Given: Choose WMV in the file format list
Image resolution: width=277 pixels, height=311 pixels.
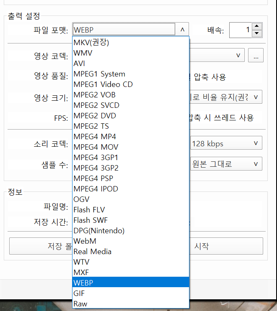Looking at the screenshot, I should pos(131,53).
